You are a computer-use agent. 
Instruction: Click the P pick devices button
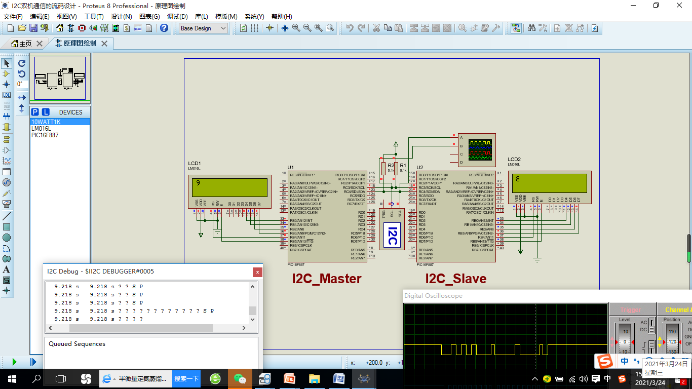35,112
